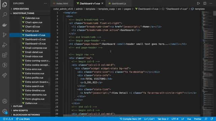Screen dimensions: 216x121
Task: Select the Vue language mode
Action: pyautogui.click(x=189, y=119)
